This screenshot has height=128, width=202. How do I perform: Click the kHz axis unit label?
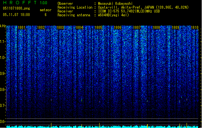point(3,26)
